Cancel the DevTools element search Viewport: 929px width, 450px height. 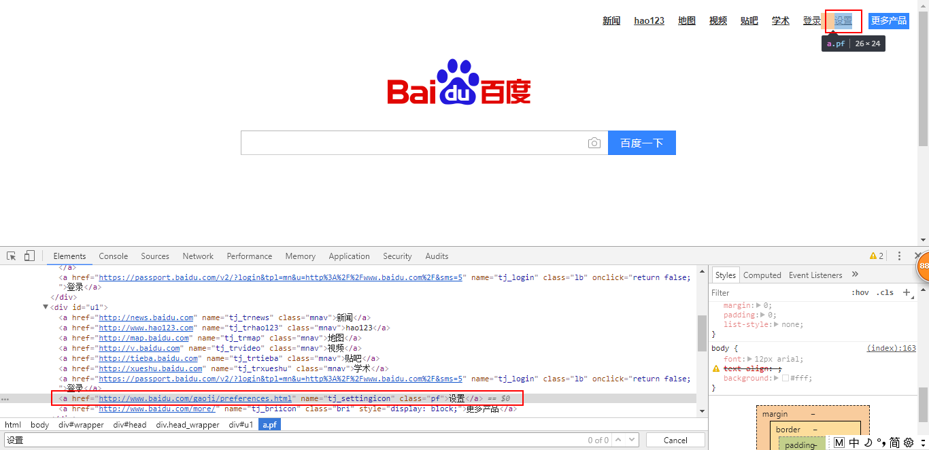675,440
